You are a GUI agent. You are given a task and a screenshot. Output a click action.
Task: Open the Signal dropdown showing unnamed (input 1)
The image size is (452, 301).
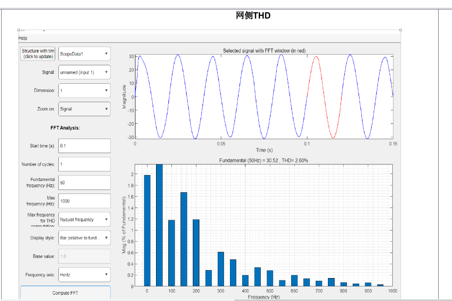click(84, 72)
